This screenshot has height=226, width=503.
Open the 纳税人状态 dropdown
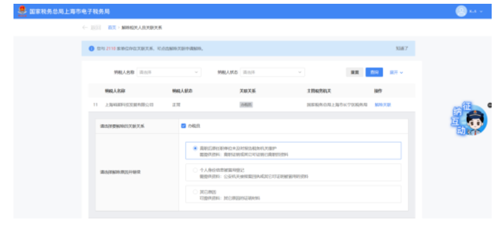coord(271,72)
